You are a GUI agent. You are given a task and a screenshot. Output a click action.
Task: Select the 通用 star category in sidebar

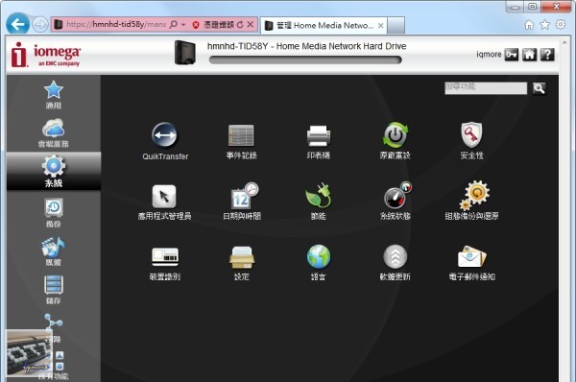tap(54, 94)
